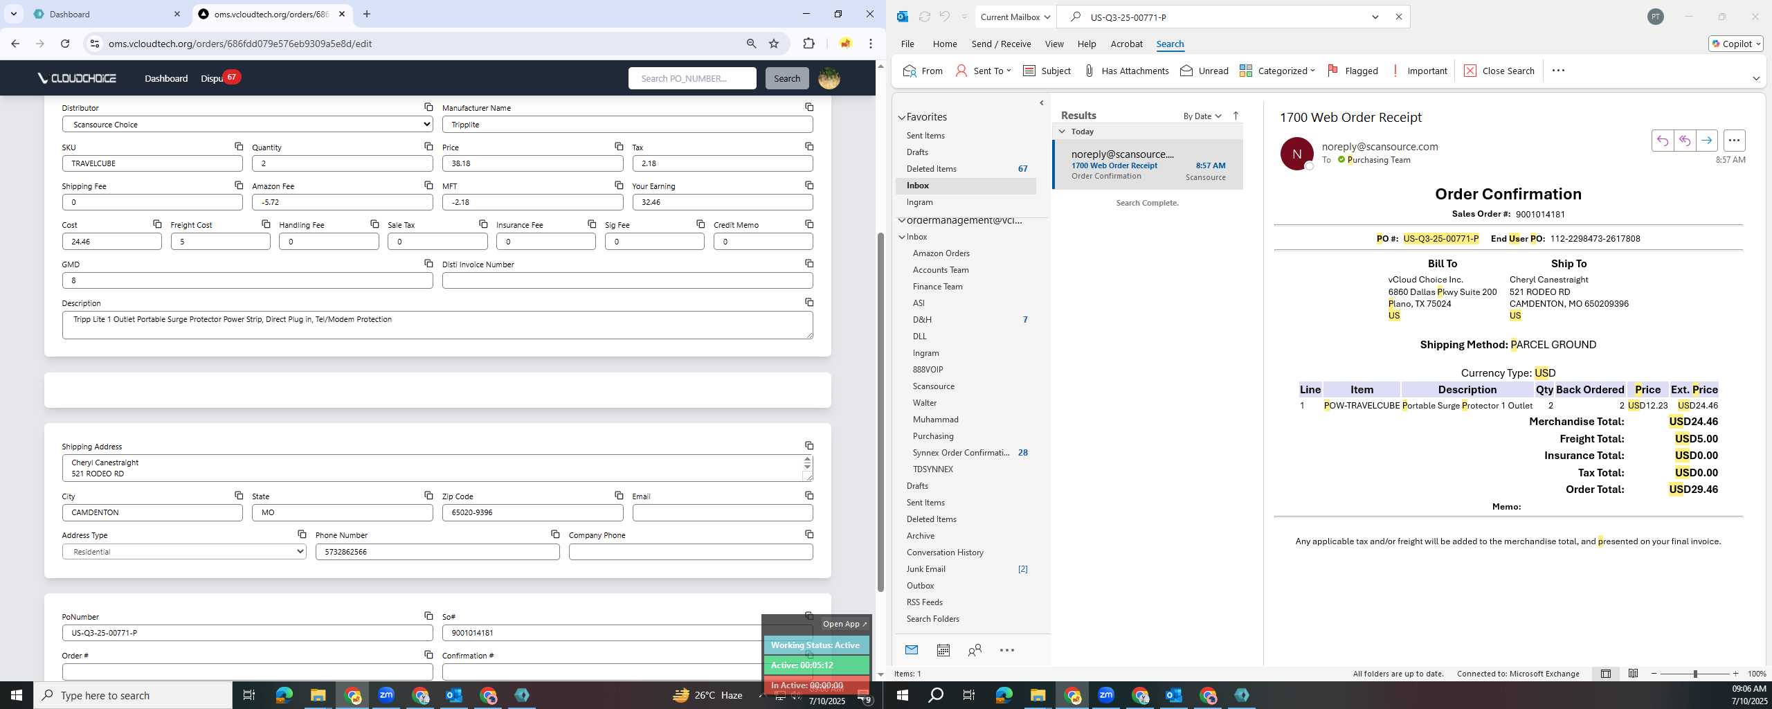This screenshot has width=1772, height=709.
Task: Copy the Distributor field value
Action: pos(428,107)
